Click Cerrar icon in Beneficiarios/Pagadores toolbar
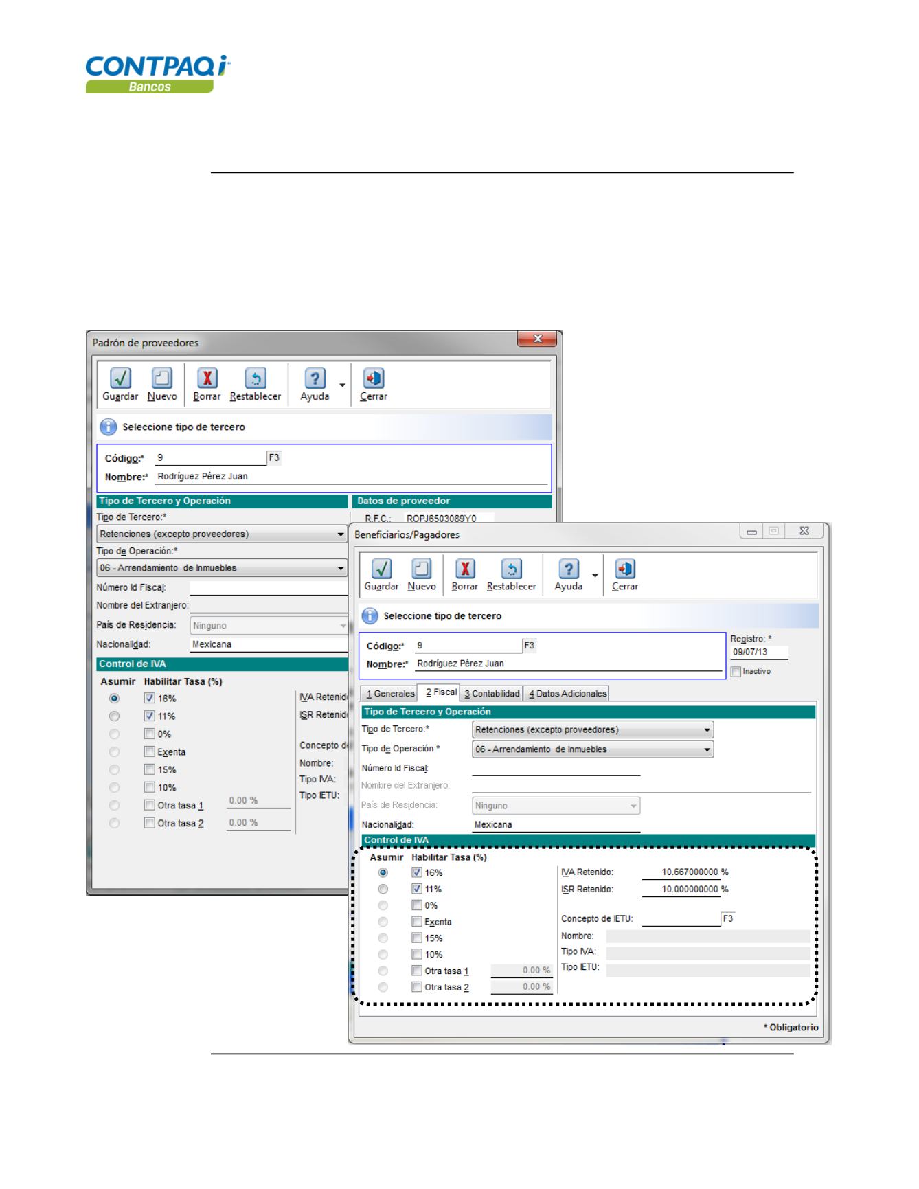Viewport: 919px width, 1189px height. [625, 569]
